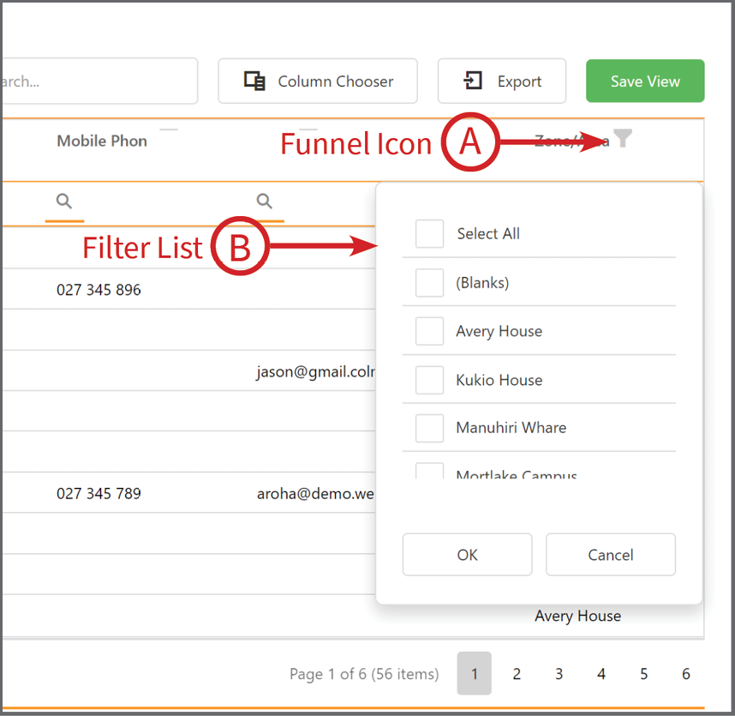This screenshot has width=735, height=716.
Task: Click the green Save View button
Action: pyautogui.click(x=645, y=81)
